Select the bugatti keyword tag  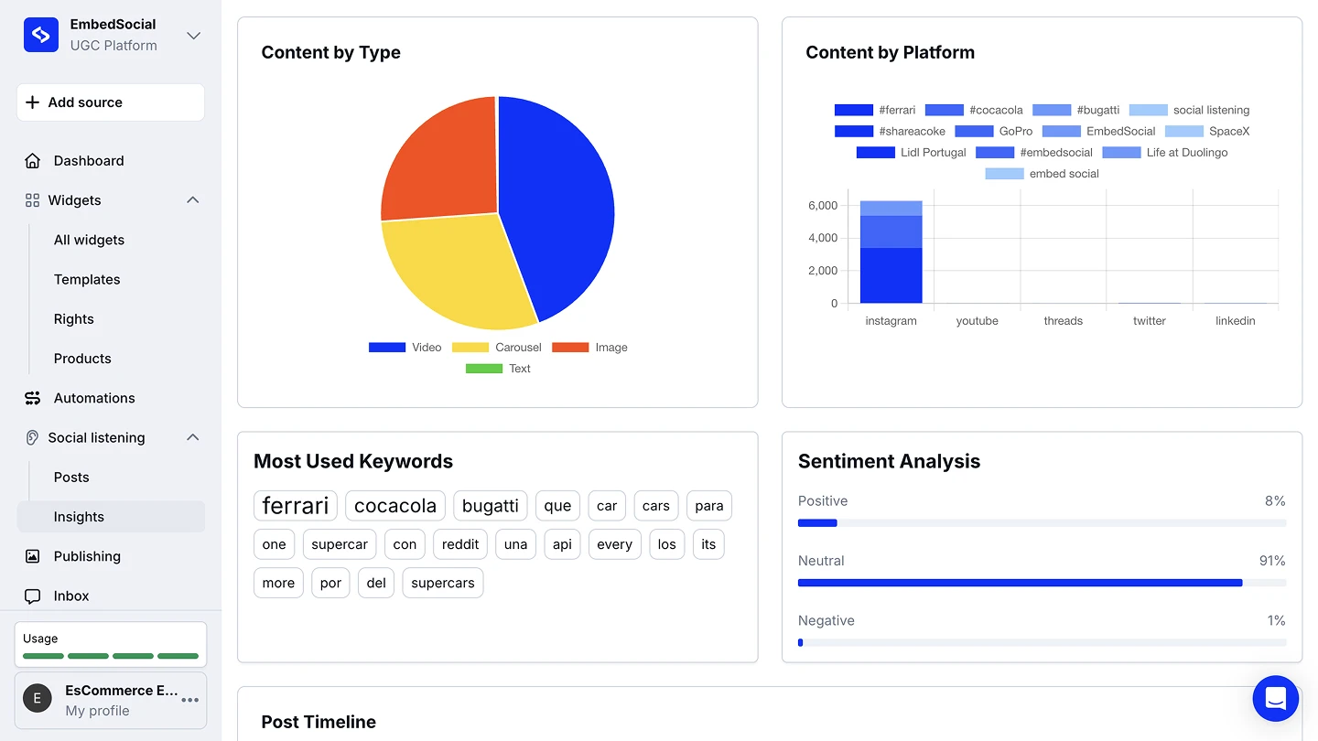click(491, 506)
